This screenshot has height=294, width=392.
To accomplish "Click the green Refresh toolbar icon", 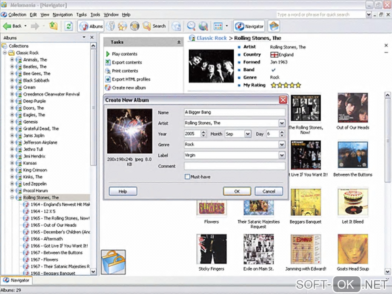I will click(x=68, y=26).
